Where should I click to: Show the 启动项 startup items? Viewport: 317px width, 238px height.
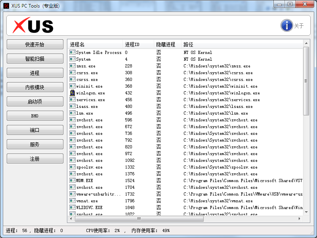tap(35, 102)
